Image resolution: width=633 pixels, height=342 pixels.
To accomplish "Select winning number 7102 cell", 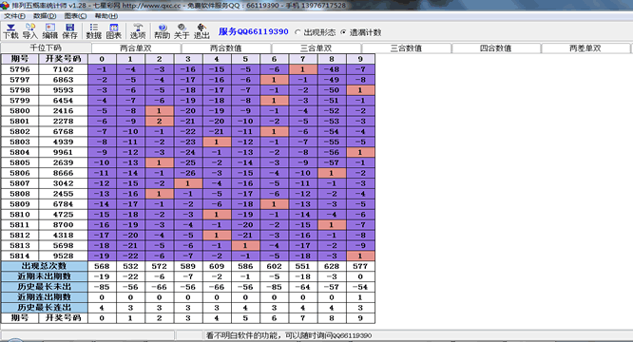I will [x=63, y=69].
